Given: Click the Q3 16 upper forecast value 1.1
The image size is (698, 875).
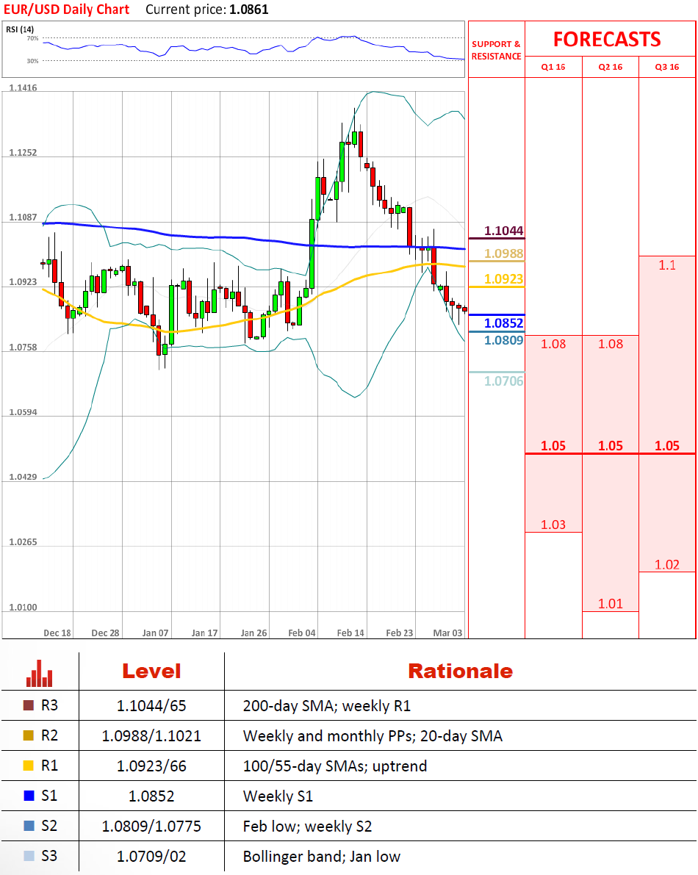Looking at the screenshot, I should coord(666,265).
